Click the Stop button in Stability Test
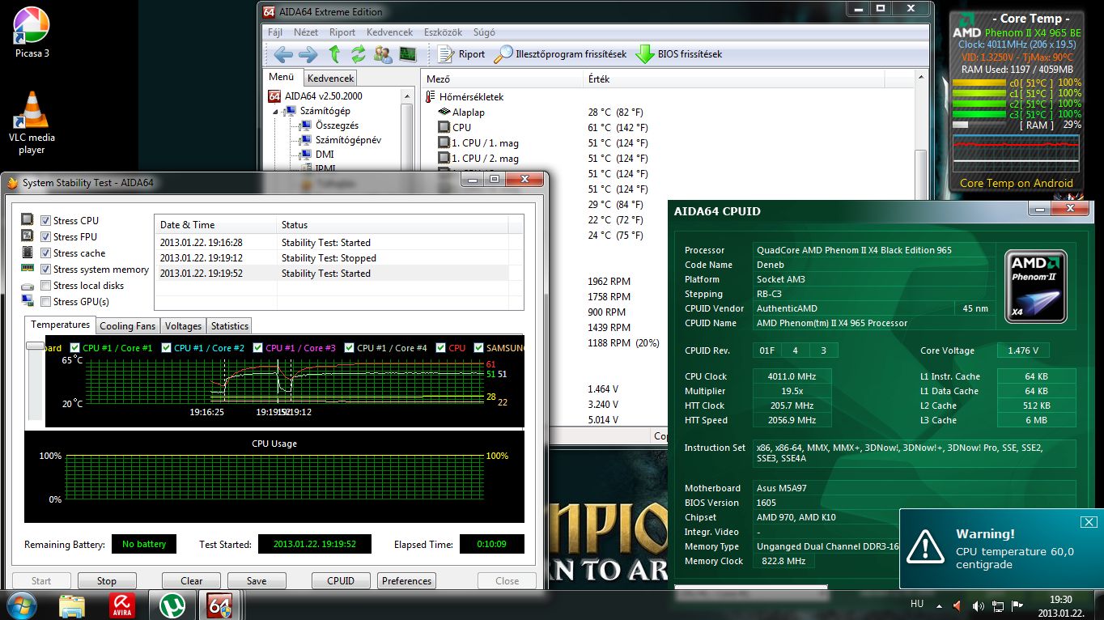Viewport: 1104px width, 620px height. (x=107, y=581)
